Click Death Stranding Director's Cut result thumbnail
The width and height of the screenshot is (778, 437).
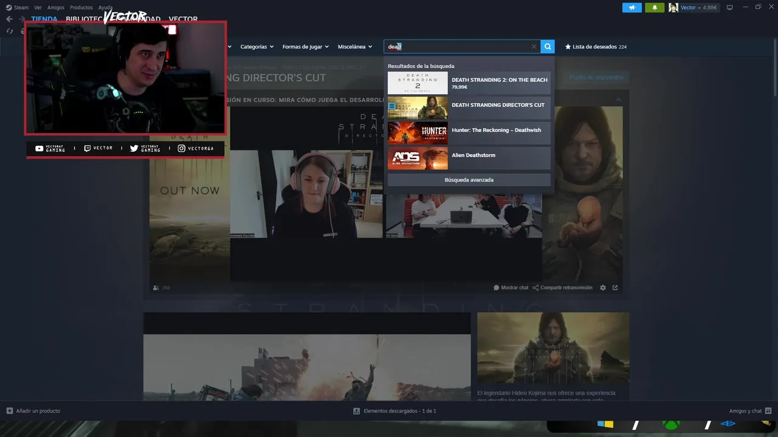pos(418,108)
